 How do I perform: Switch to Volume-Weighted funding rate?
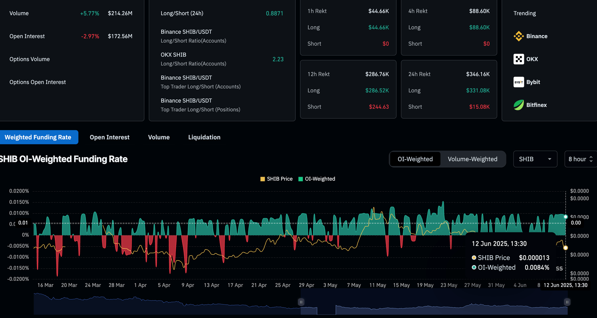(472, 159)
